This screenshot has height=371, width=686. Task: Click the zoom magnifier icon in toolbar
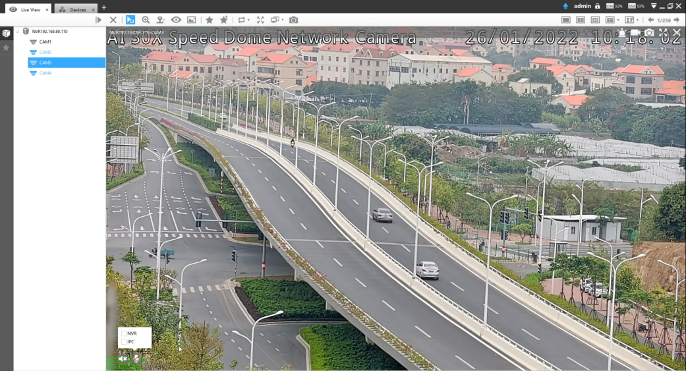[x=146, y=20]
